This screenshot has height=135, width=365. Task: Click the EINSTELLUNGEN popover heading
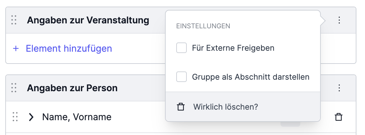(x=203, y=26)
